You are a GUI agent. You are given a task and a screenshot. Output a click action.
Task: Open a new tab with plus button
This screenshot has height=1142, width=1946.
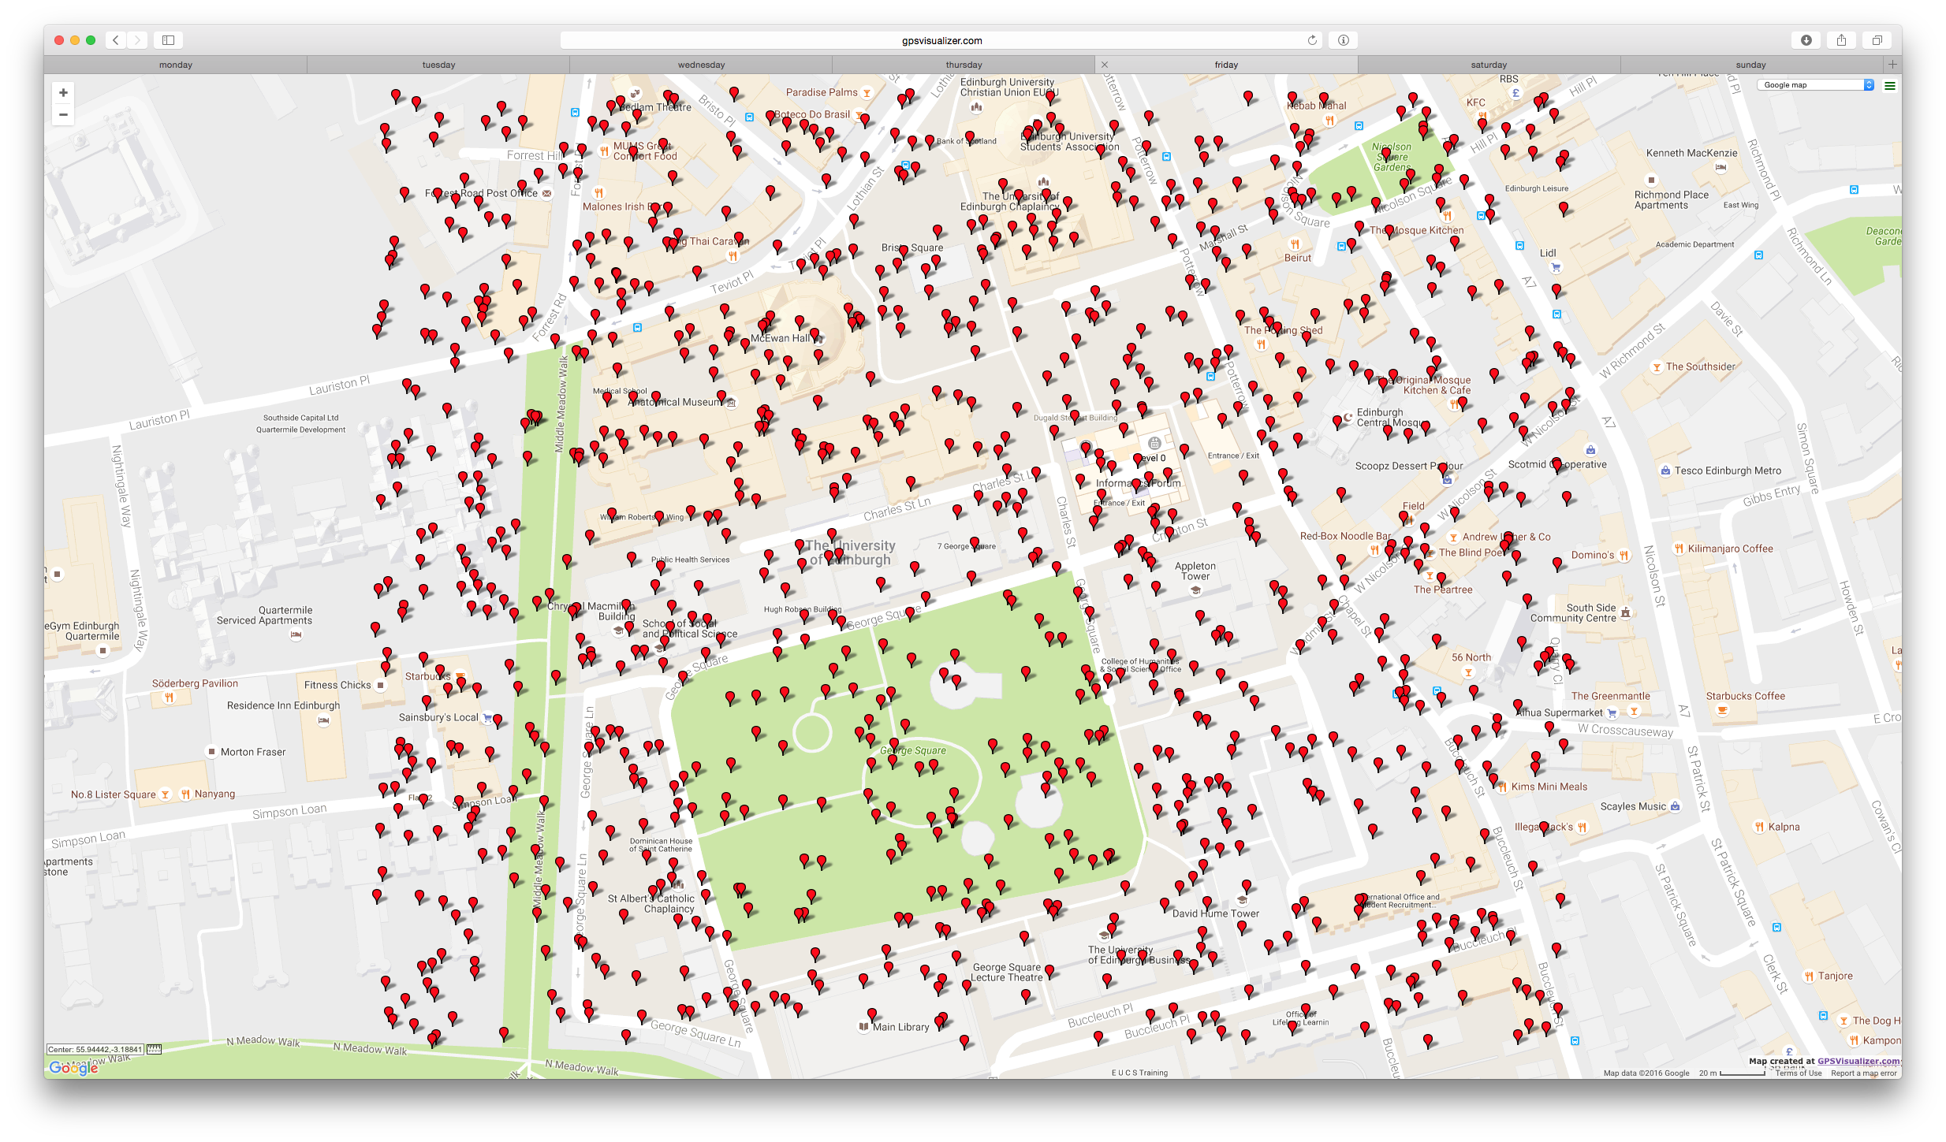click(x=1892, y=65)
